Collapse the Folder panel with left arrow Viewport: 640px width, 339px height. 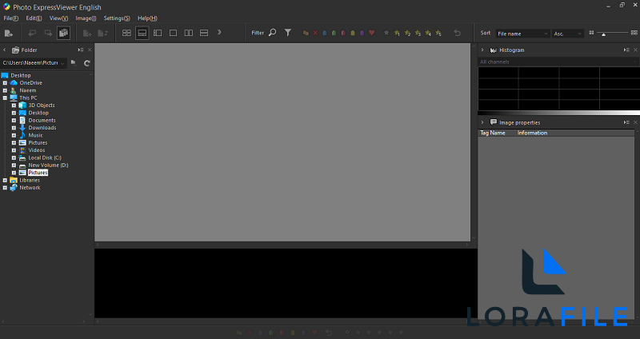[5, 50]
